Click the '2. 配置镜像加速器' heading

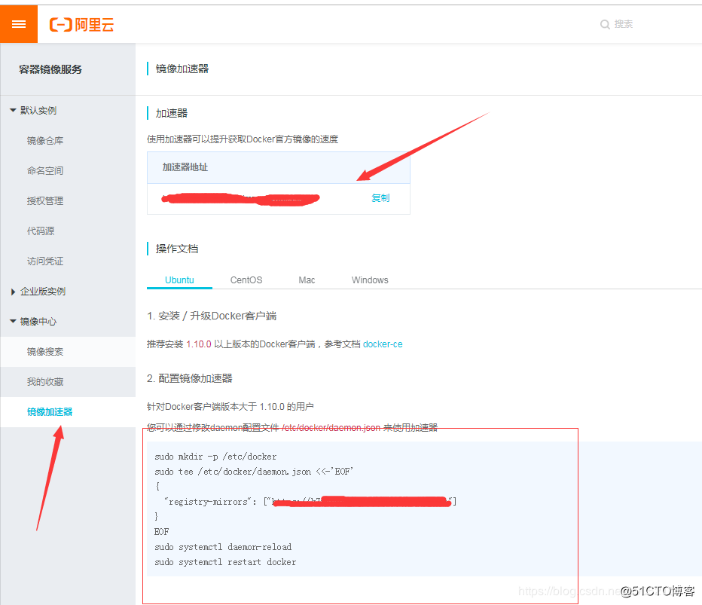pyautogui.click(x=190, y=378)
